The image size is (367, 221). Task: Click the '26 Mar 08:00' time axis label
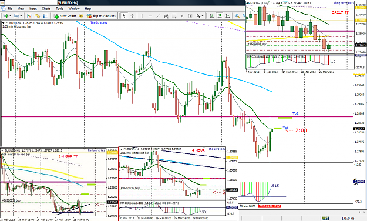pos(247,206)
